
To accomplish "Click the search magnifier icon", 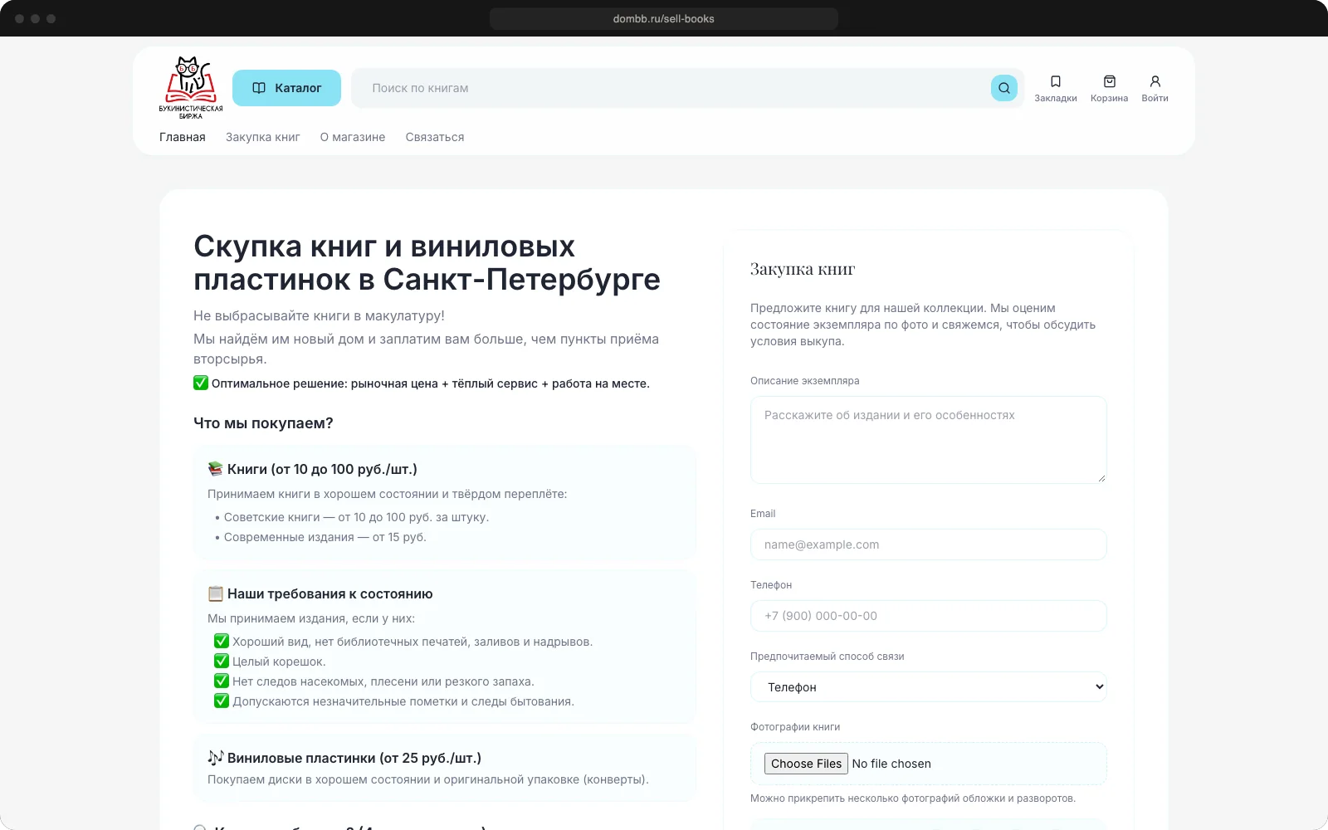I will coord(1003,88).
